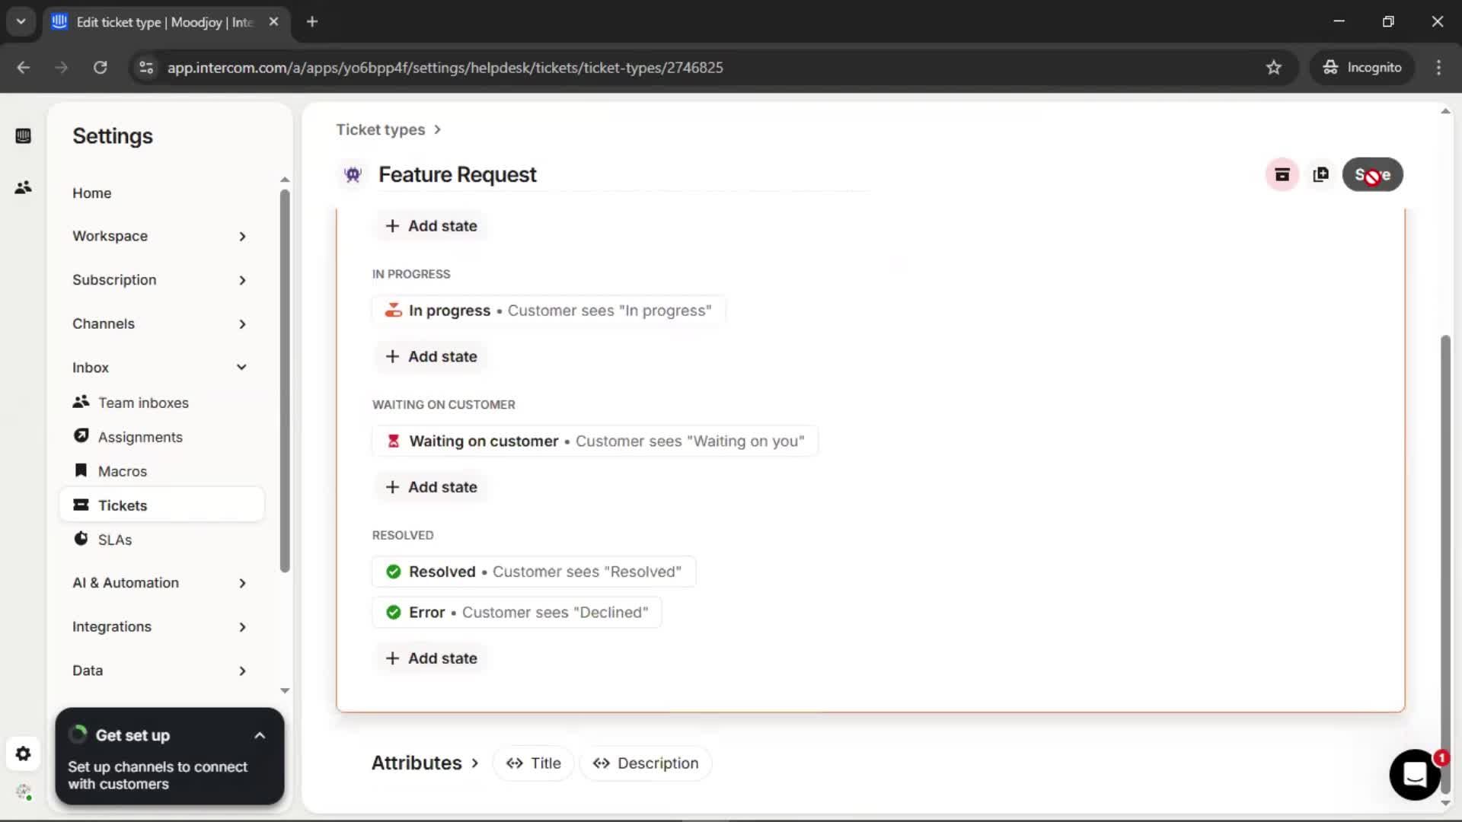Add state under Waiting on Customer
This screenshot has height=822, width=1462.
coord(431,487)
